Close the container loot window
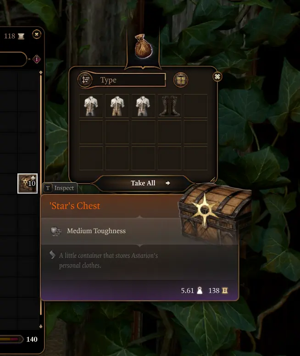 pos(217,77)
